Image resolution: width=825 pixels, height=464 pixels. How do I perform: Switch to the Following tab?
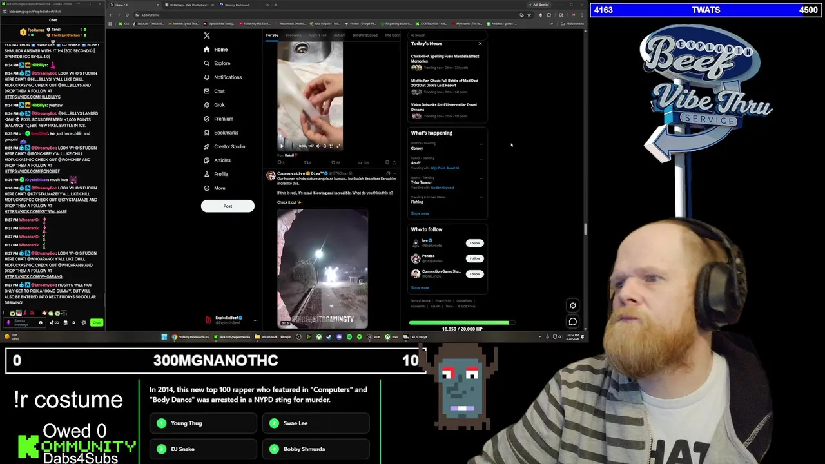(x=293, y=35)
